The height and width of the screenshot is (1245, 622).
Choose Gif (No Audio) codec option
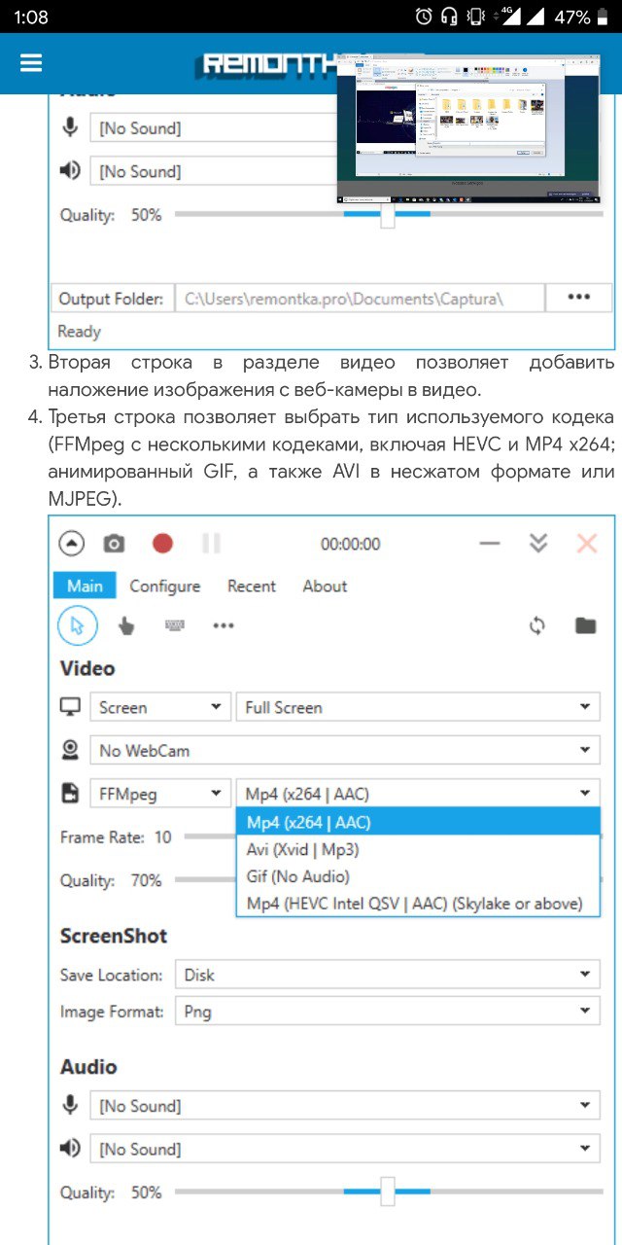click(x=418, y=876)
